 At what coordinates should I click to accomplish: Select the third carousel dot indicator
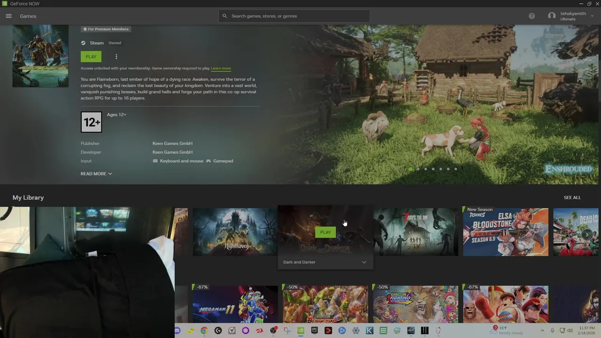[426, 169]
